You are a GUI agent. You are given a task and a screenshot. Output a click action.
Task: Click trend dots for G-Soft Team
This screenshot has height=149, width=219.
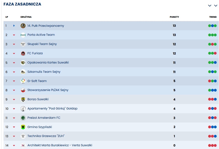point(212,81)
